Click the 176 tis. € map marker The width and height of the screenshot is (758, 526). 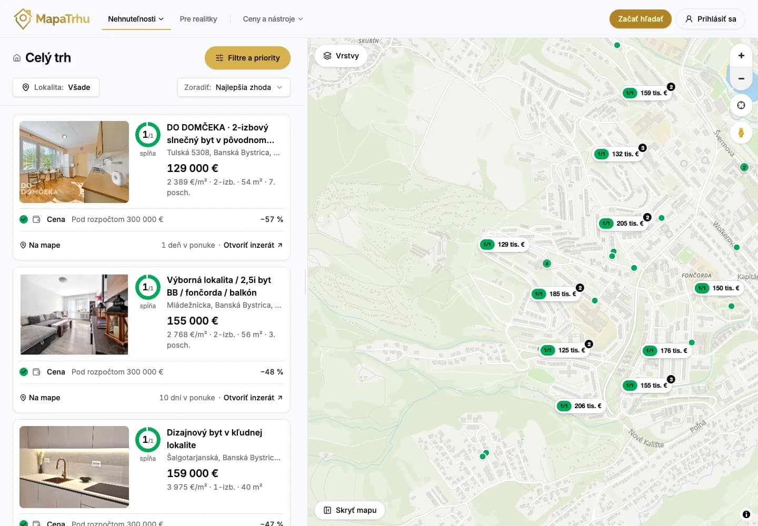click(666, 351)
